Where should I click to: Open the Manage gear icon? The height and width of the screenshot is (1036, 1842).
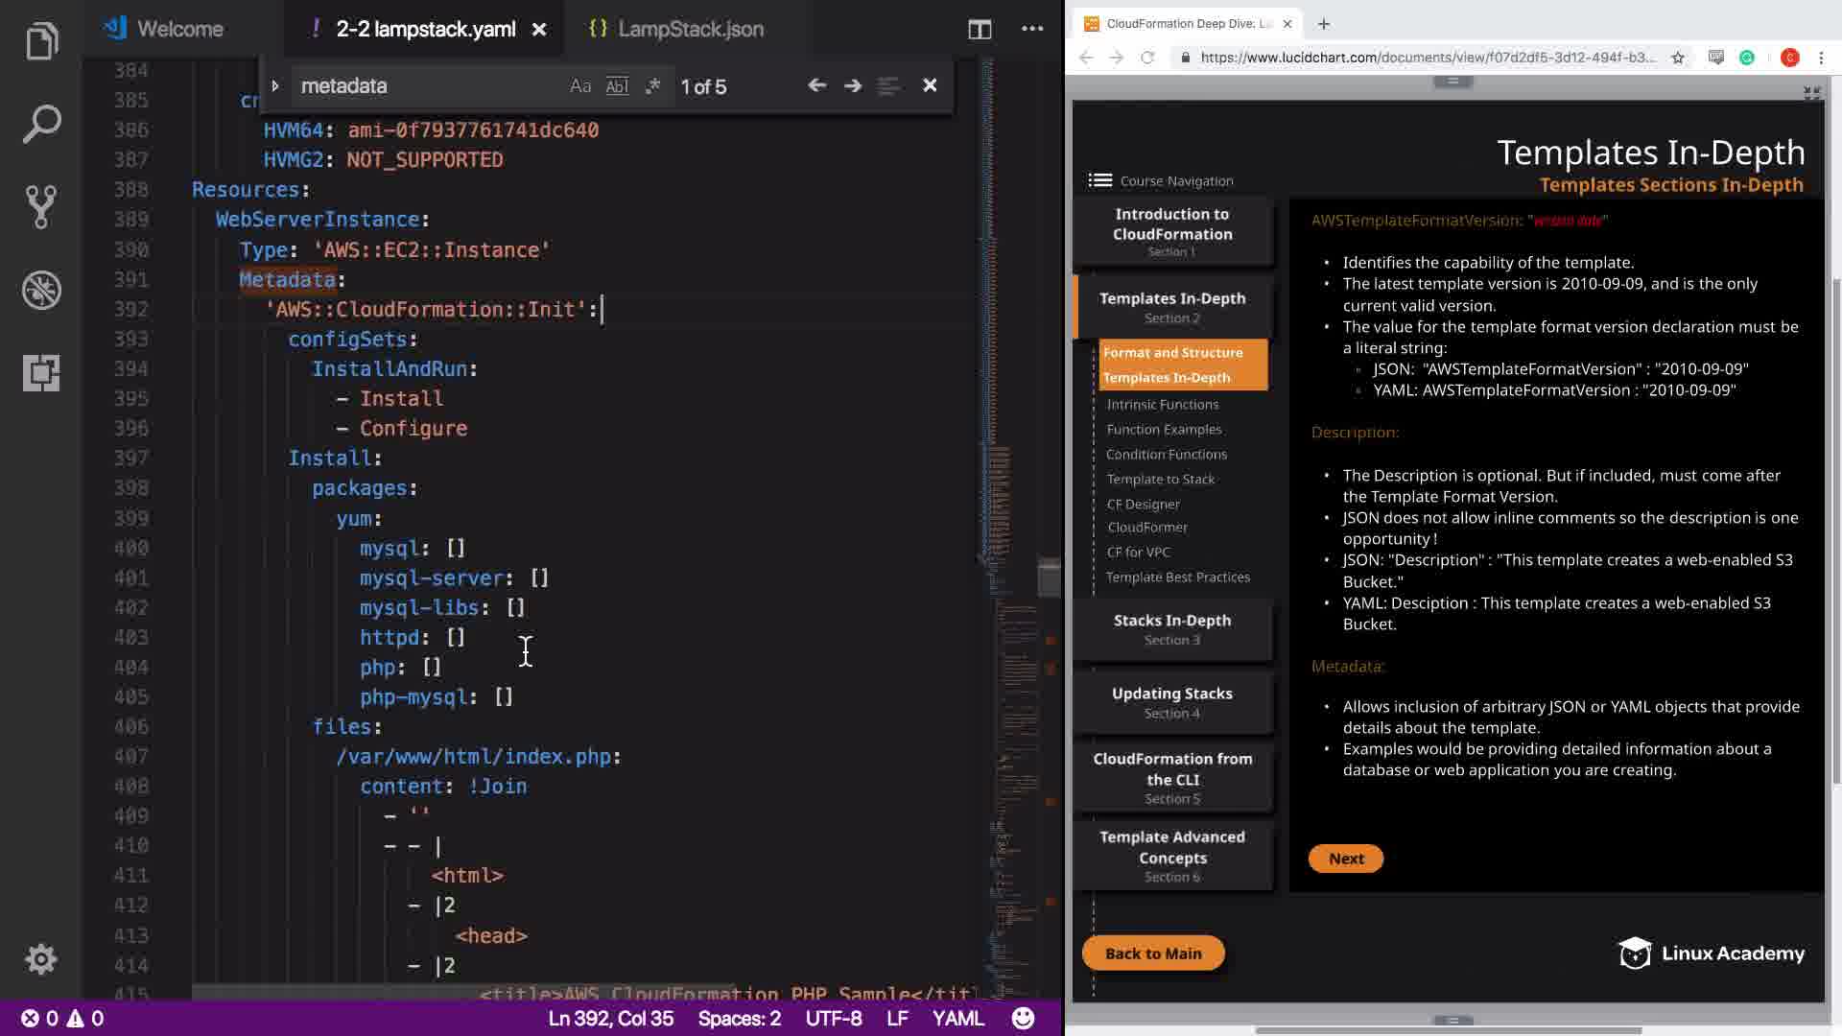(41, 959)
